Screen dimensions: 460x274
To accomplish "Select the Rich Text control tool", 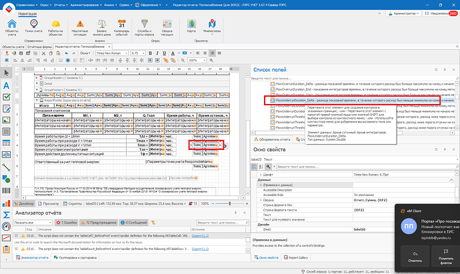I will [6, 109].
